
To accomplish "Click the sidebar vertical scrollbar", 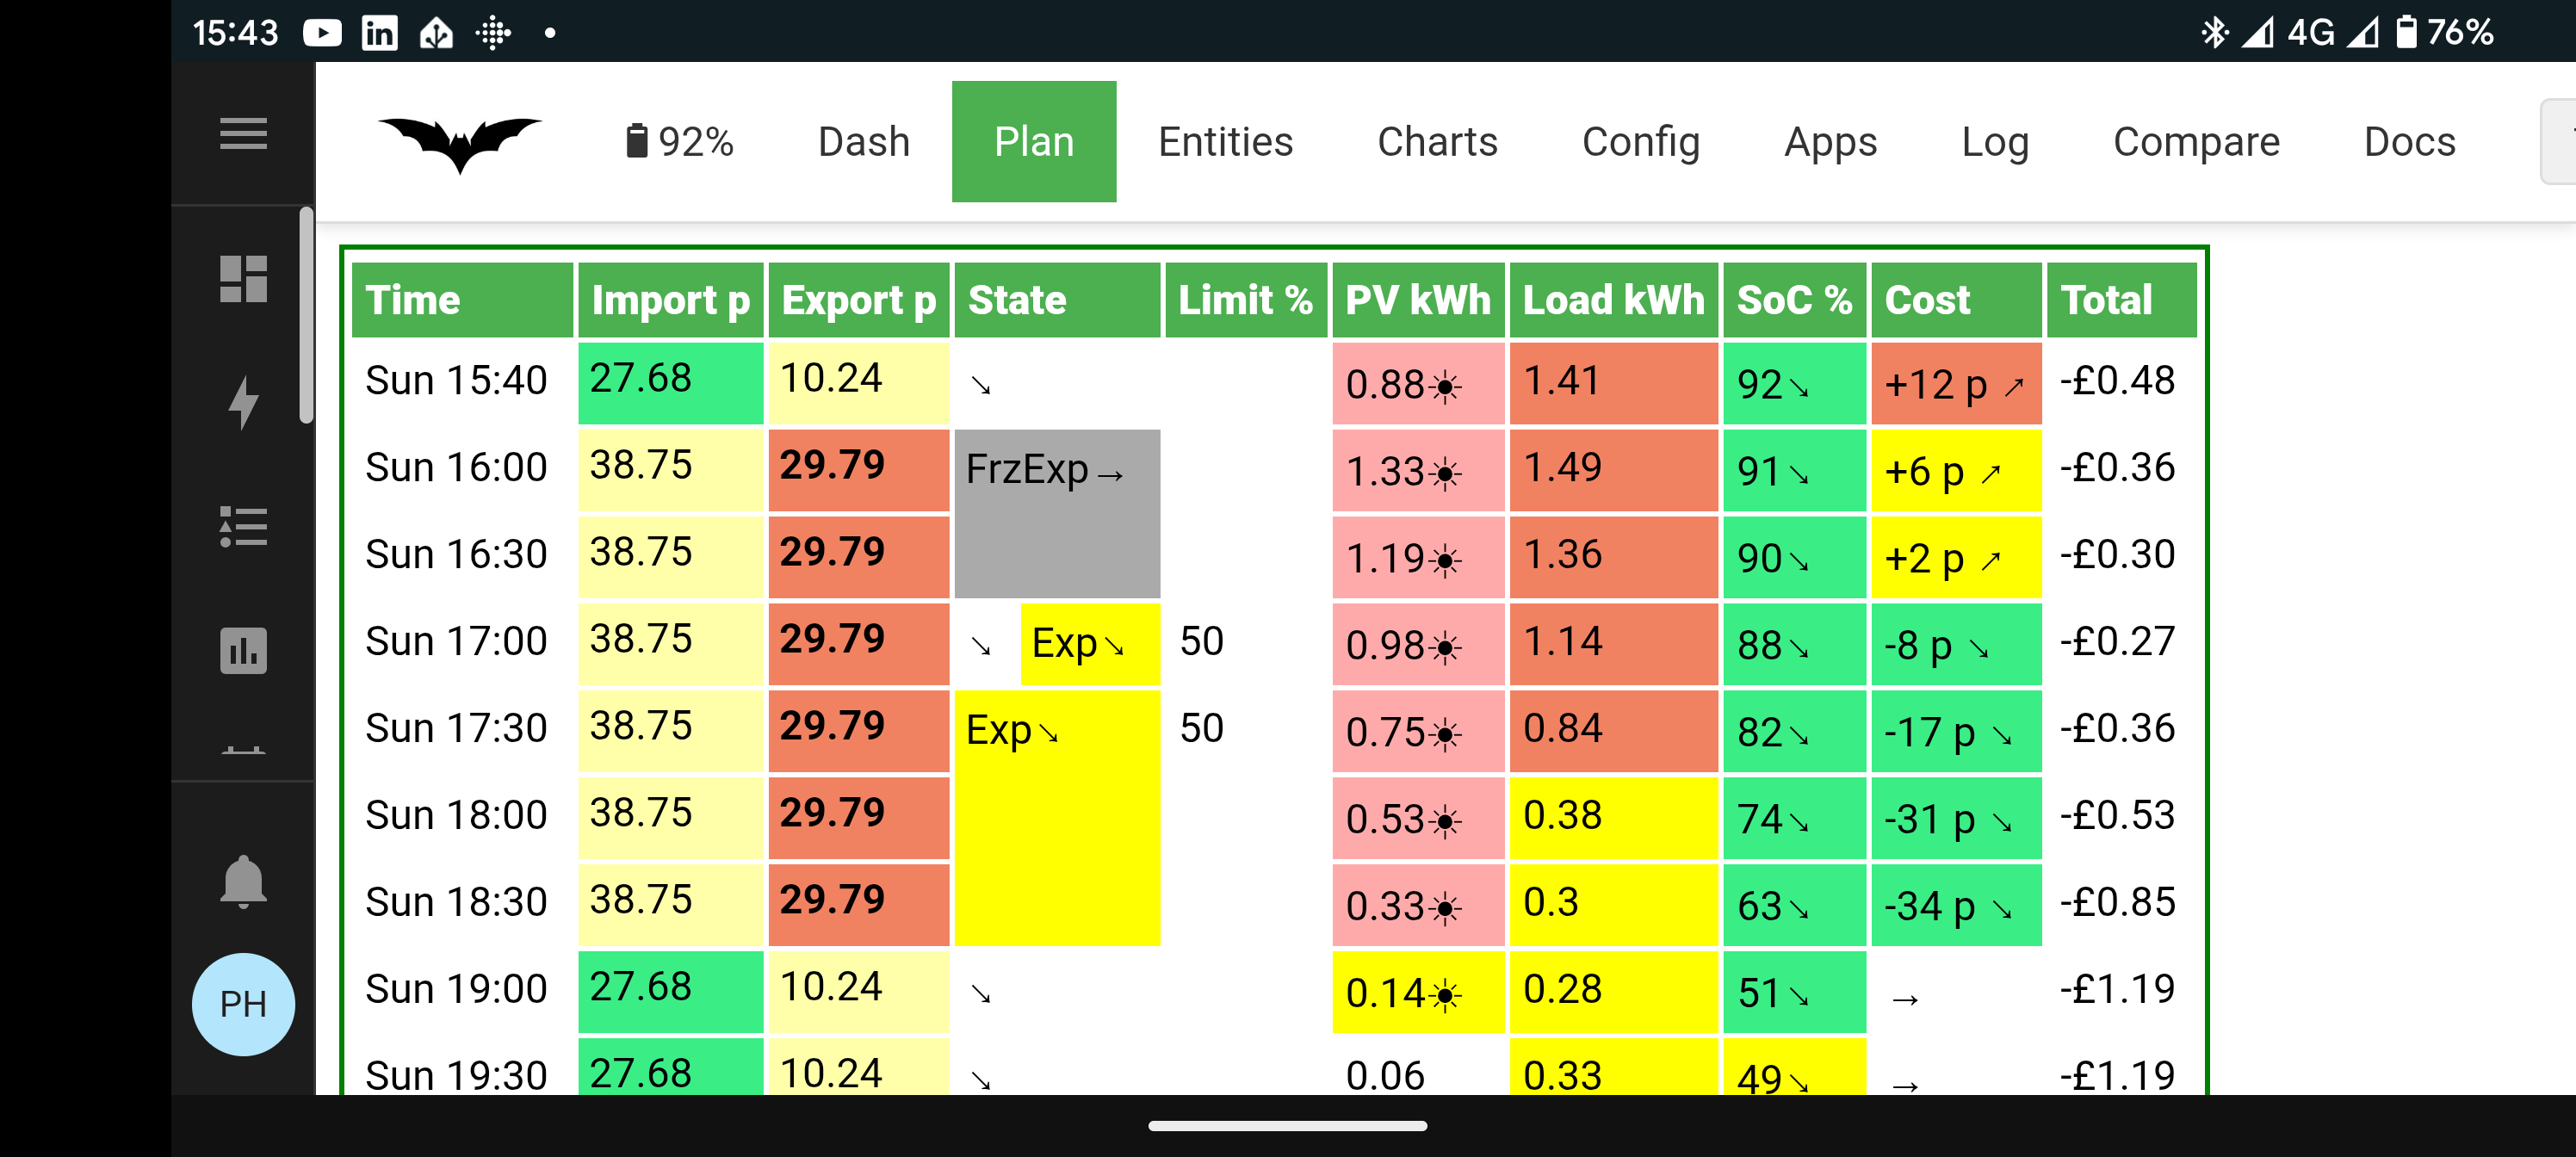I will [306, 315].
